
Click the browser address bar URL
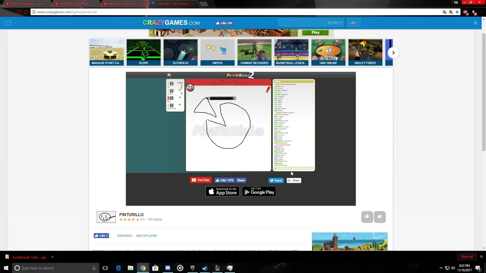click(67, 12)
